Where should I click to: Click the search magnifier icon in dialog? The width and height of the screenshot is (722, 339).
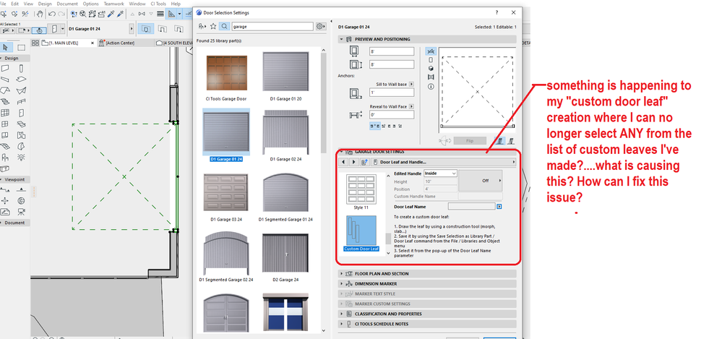(x=224, y=26)
